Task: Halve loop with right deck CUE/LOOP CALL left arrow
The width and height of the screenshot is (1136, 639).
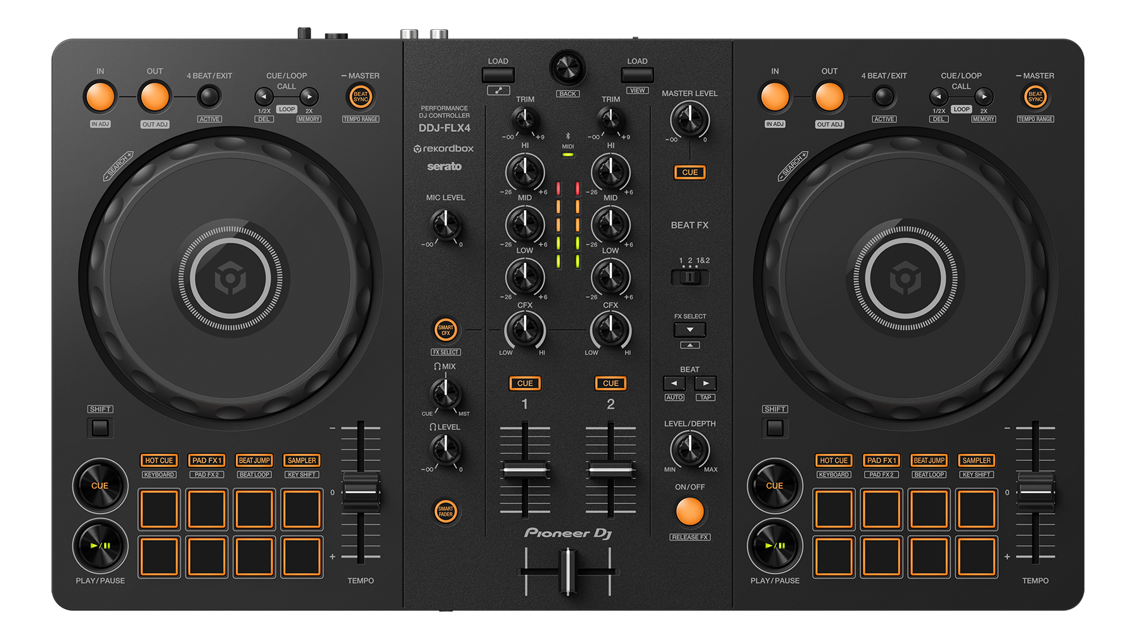Action: (938, 97)
